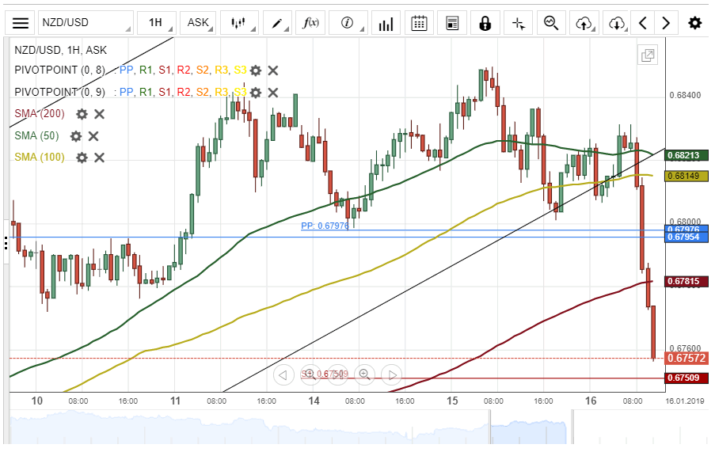Click the 0.67954 pivot price tag

click(x=686, y=237)
